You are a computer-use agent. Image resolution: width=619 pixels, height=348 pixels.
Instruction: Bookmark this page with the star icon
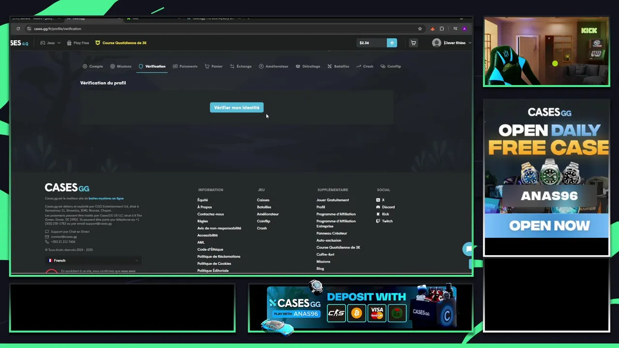click(x=420, y=29)
